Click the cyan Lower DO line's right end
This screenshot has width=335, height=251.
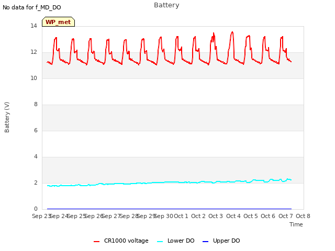[291, 180]
